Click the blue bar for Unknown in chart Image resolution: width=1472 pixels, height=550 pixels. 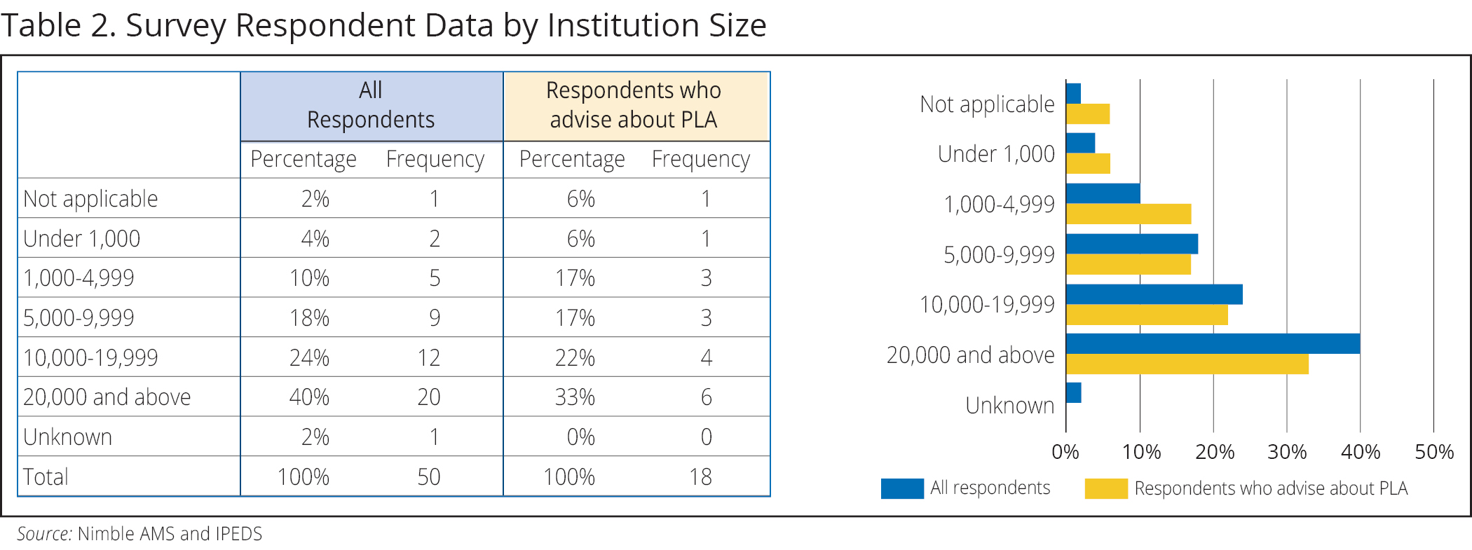(x=1074, y=393)
